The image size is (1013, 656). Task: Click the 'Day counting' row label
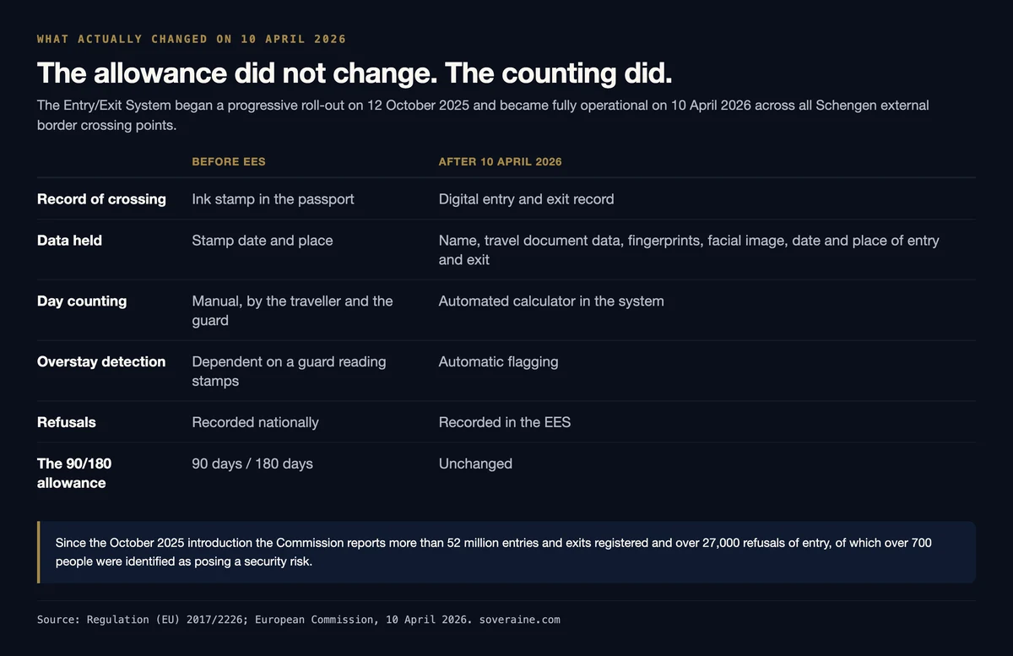[82, 301]
